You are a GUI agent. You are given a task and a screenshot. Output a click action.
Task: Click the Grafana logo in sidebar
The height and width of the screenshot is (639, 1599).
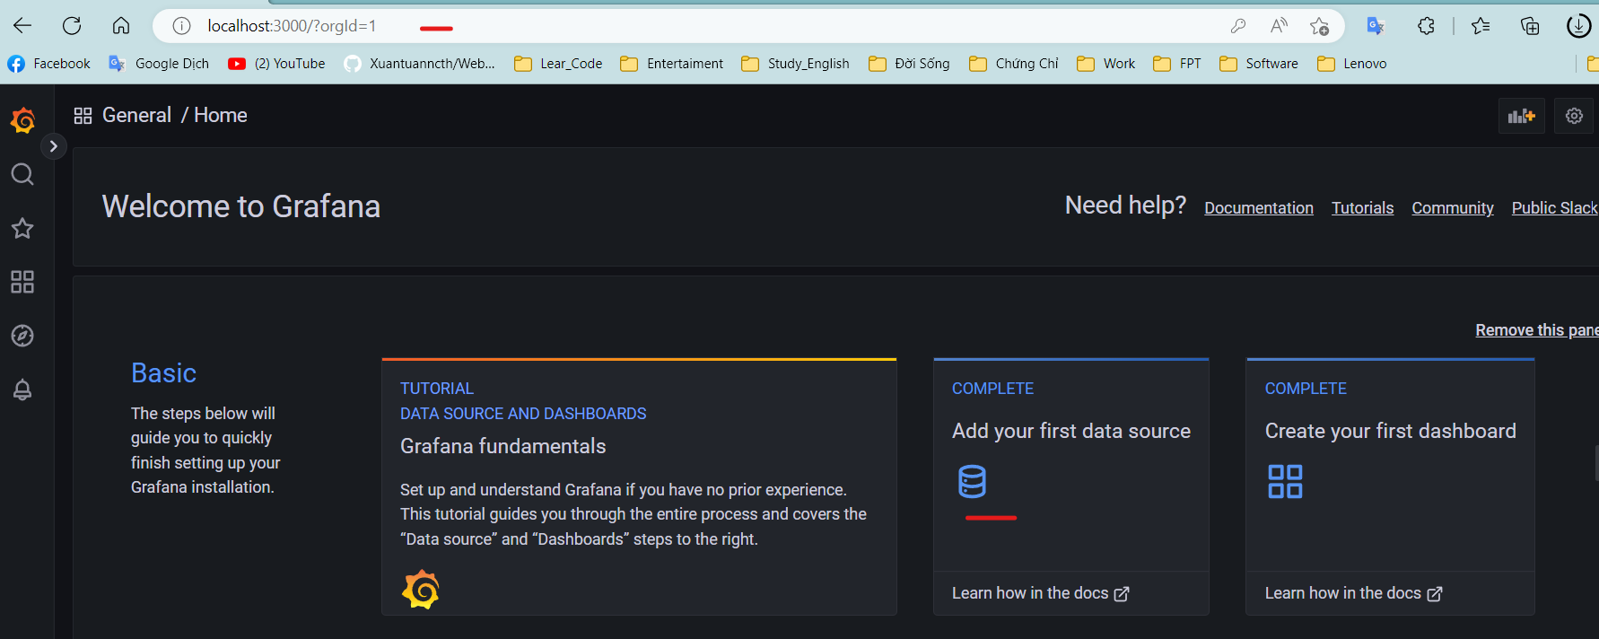(x=22, y=120)
